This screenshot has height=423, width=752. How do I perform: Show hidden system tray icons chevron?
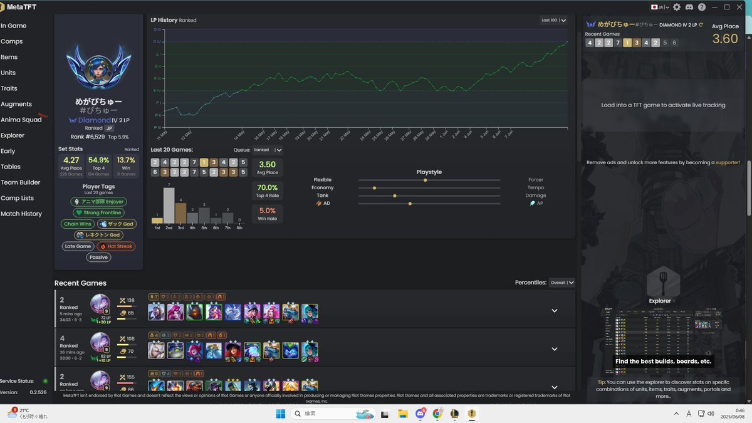click(676, 414)
